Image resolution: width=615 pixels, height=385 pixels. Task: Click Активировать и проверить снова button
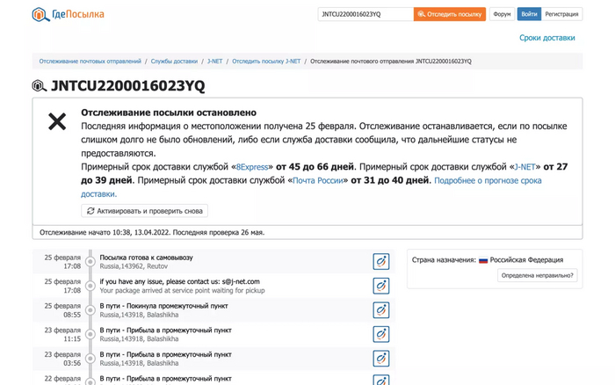click(x=145, y=211)
